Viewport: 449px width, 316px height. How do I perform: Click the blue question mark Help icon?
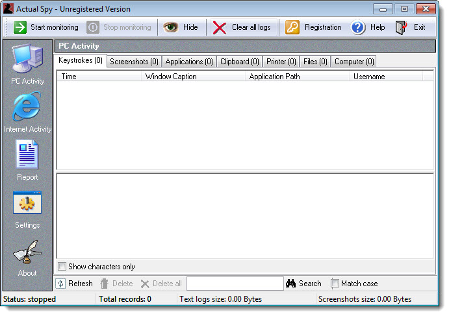[357, 27]
